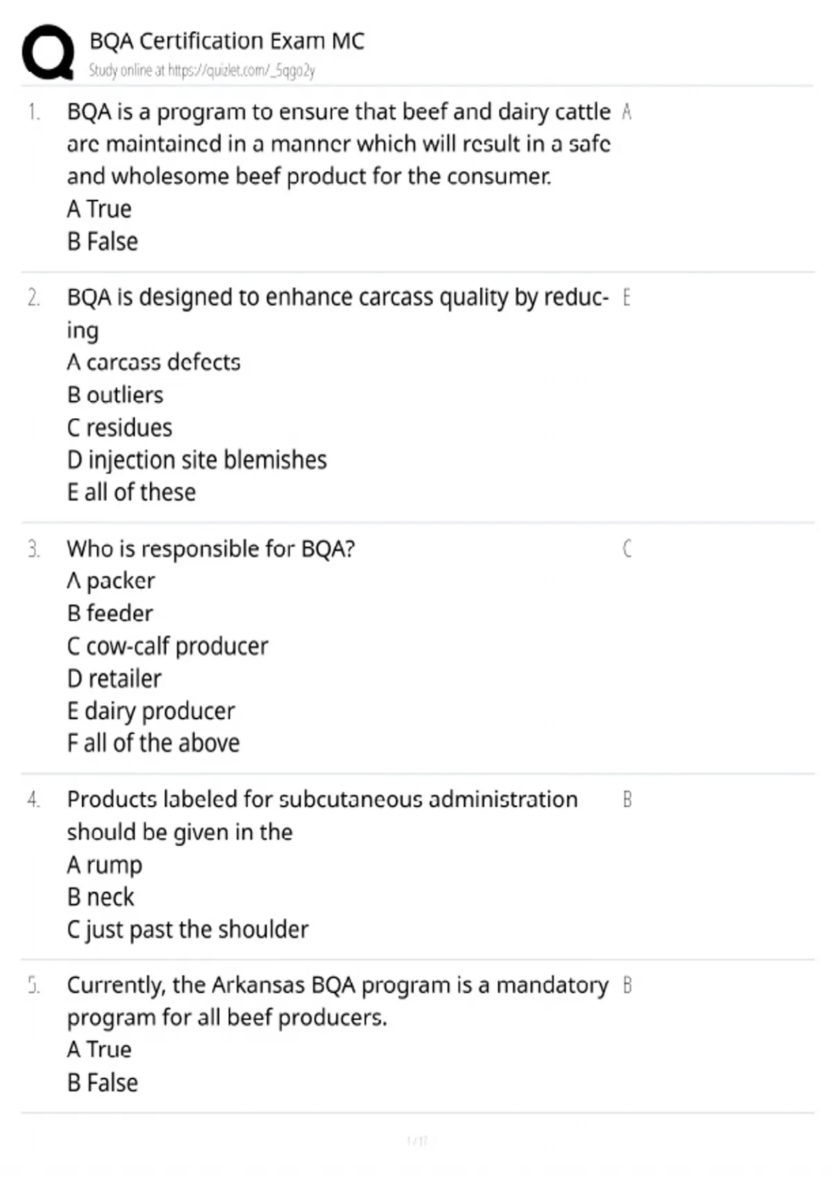
Task: Click answer key letter C for question 3
Action: tap(627, 549)
